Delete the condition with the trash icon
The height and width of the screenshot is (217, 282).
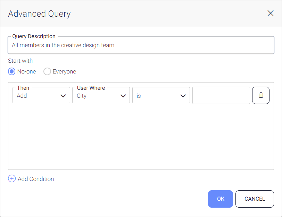261,95
